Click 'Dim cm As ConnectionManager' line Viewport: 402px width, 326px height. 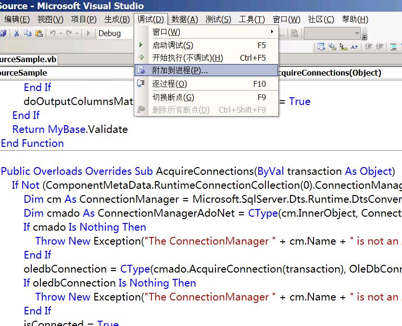click(213, 199)
